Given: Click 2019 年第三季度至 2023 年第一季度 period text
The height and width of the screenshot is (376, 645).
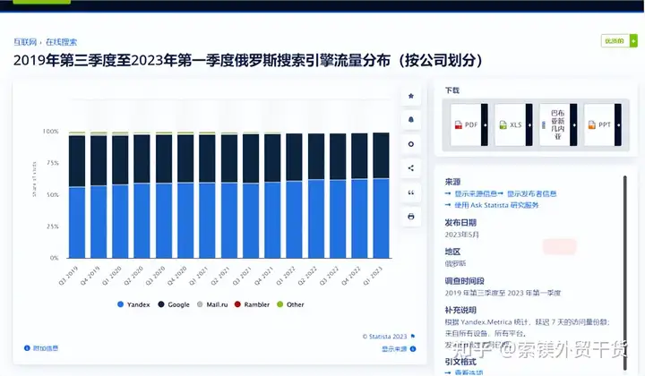Looking at the screenshot, I should (503, 293).
